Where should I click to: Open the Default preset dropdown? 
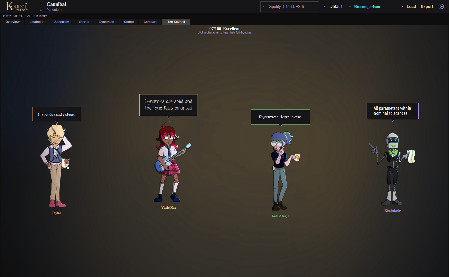pos(333,7)
